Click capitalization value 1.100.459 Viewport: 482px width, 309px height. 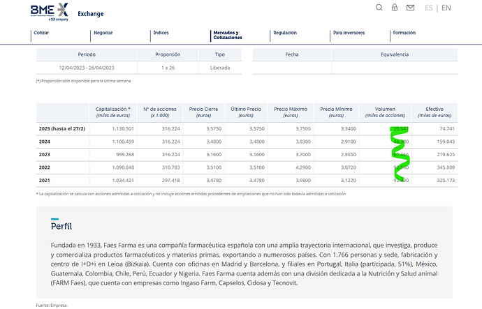pyautogui.click(x=123, y=142)
